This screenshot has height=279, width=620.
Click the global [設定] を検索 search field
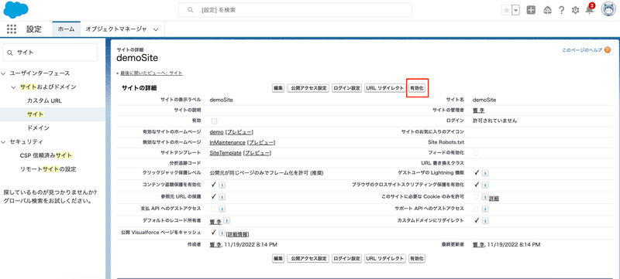(x=295, y=10)
